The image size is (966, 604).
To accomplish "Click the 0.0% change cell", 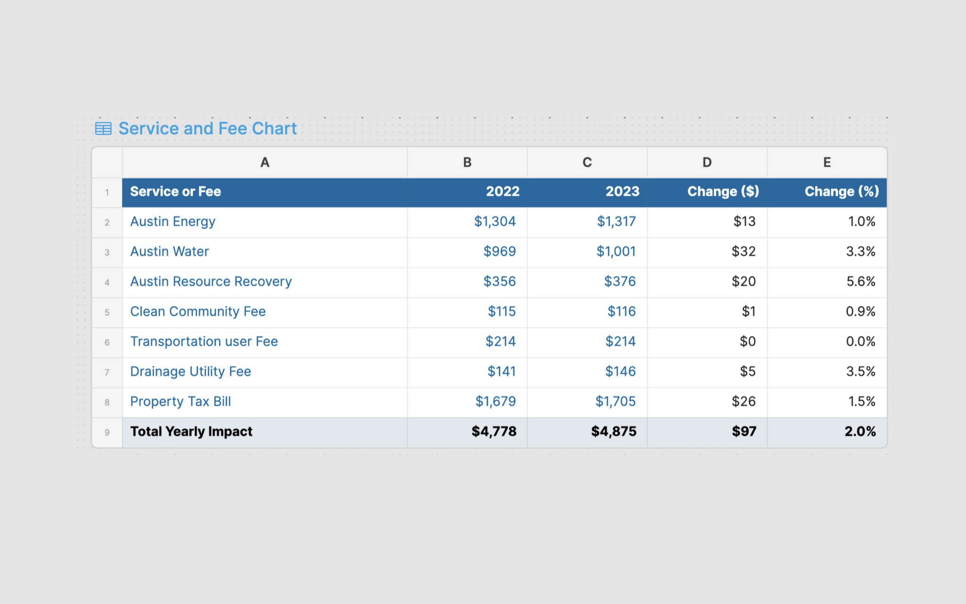I will click(x=827, y=342).
